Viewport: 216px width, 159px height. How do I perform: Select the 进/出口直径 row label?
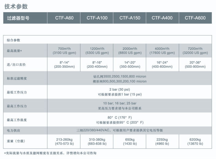coord(17,65)
